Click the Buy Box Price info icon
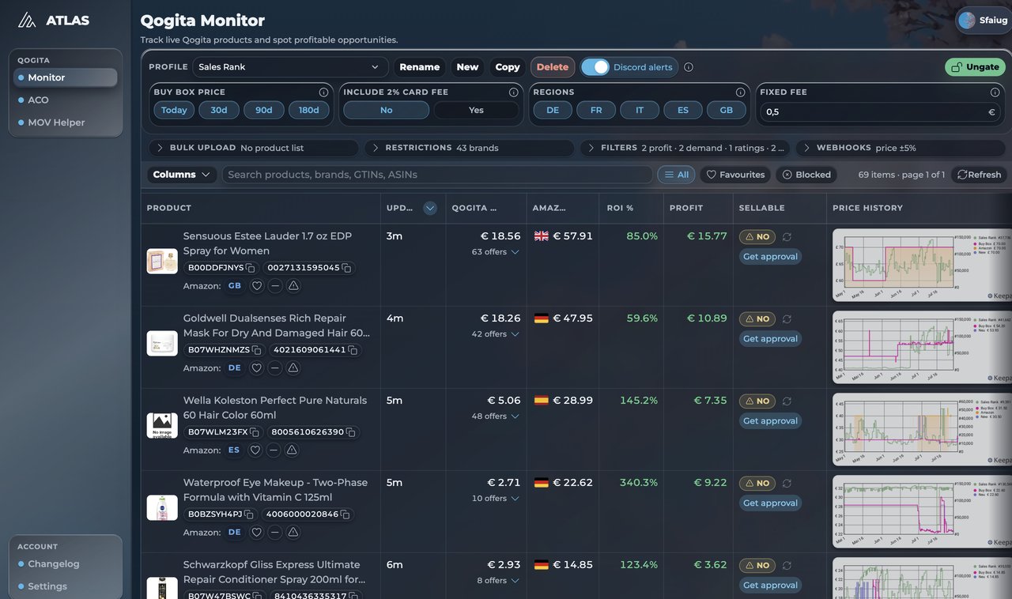Viewport: 1012px width, 599px height. click(323, 92)
